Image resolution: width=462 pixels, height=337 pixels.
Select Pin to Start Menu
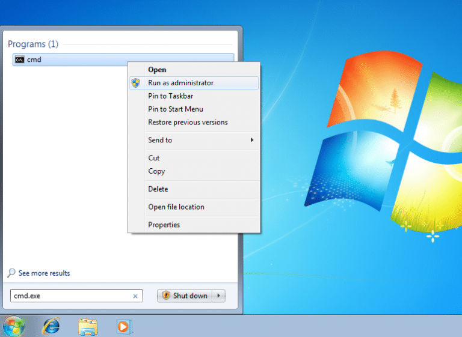point(194,109)
